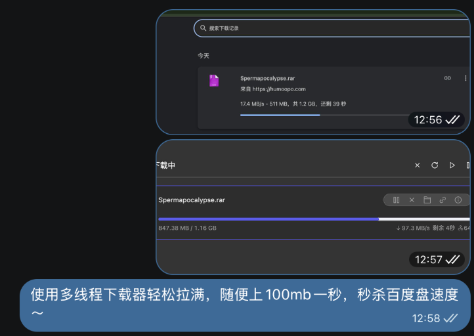Click the browser download progress bar
The image size is (474, 336).
(324, 115)
